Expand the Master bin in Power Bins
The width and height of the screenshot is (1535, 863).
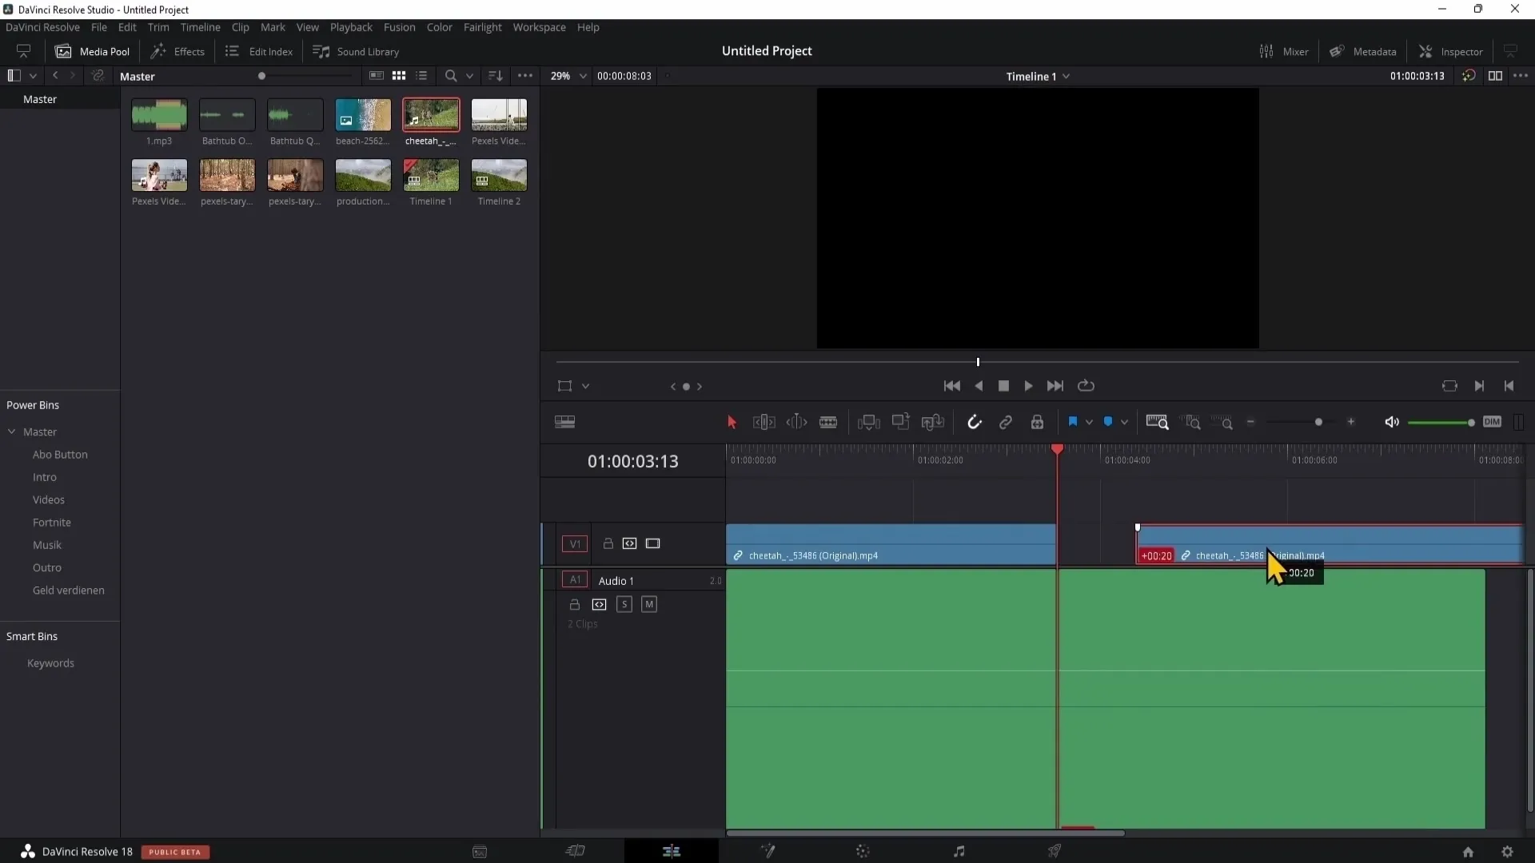coord(13,431)
